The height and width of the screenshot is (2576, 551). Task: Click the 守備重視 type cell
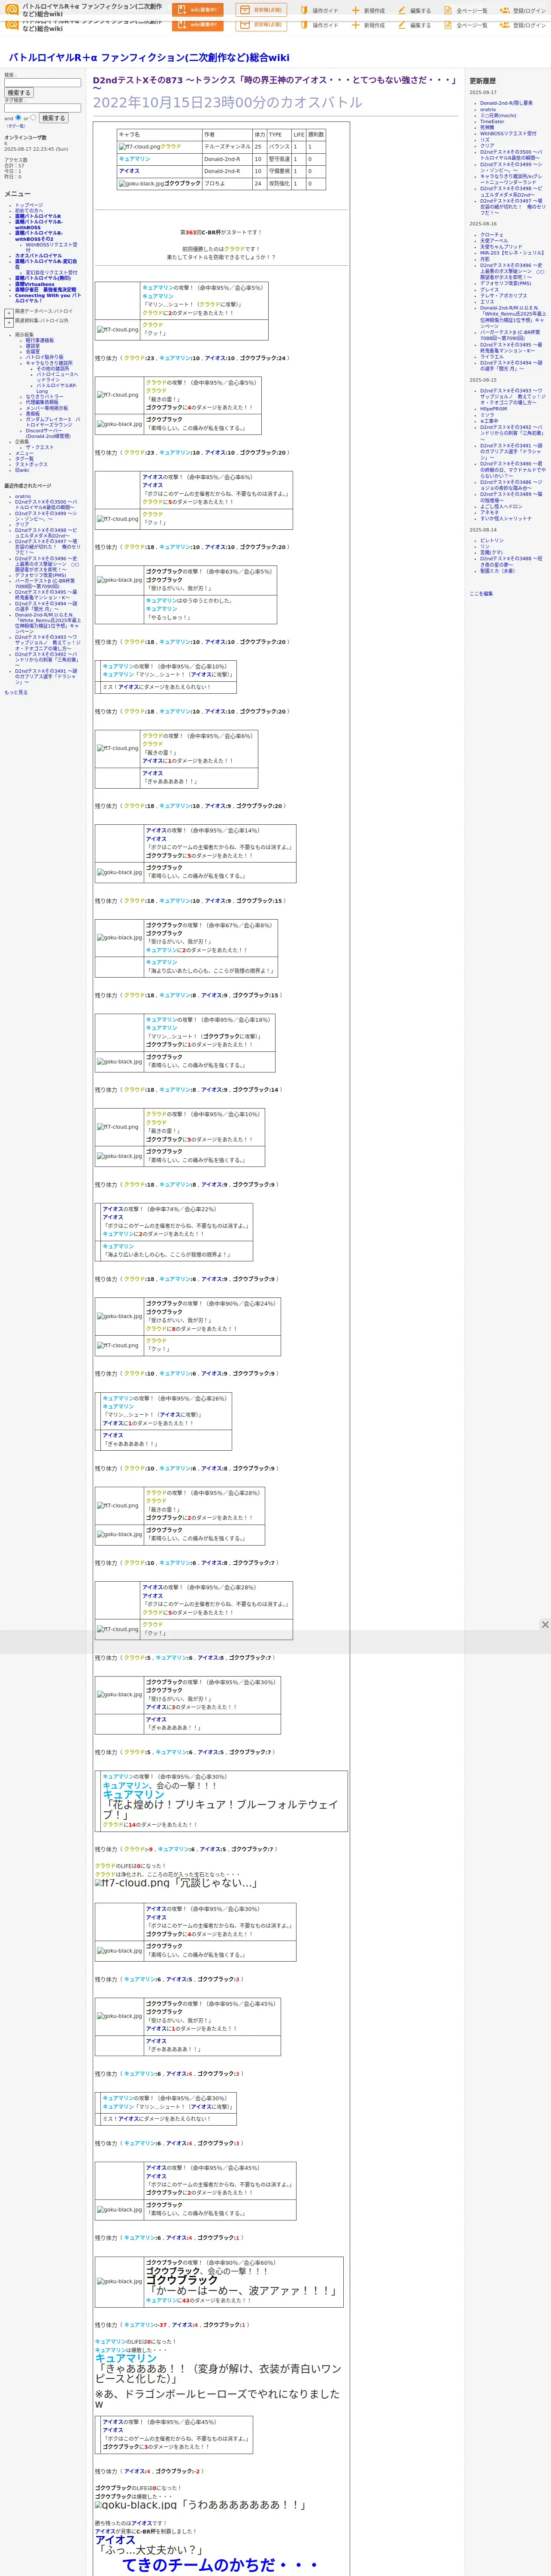point(279,171)
